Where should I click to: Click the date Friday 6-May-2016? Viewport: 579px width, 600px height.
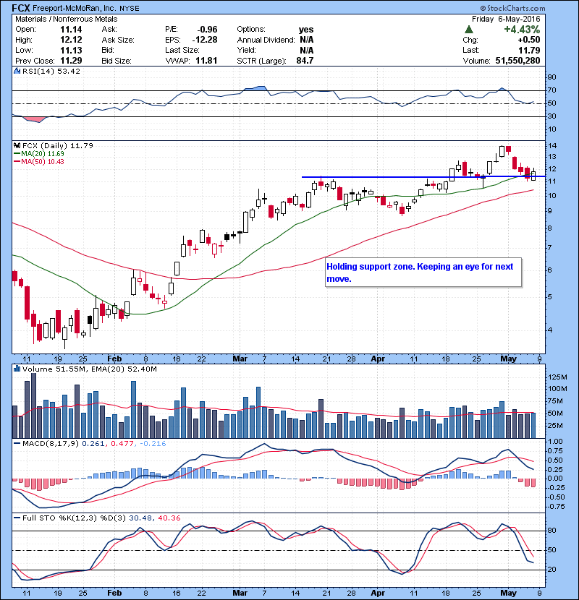[506, 19]
